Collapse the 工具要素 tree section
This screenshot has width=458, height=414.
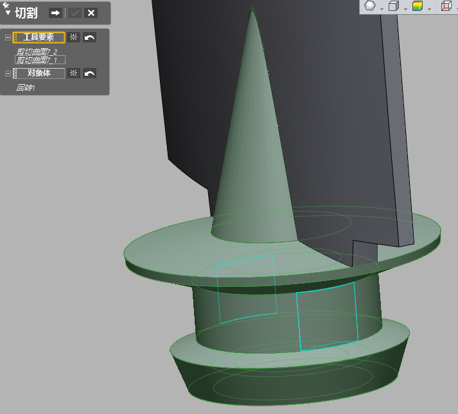[x=8, y=38]
